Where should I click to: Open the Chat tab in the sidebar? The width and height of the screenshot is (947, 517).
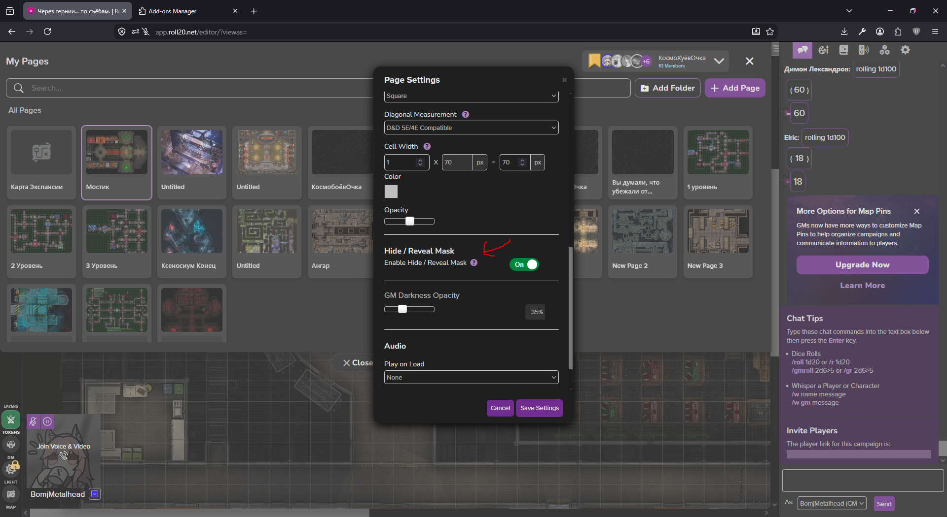(802, 50)
